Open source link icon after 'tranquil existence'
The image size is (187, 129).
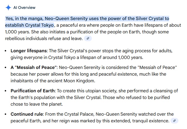click(x=174, y=121)
